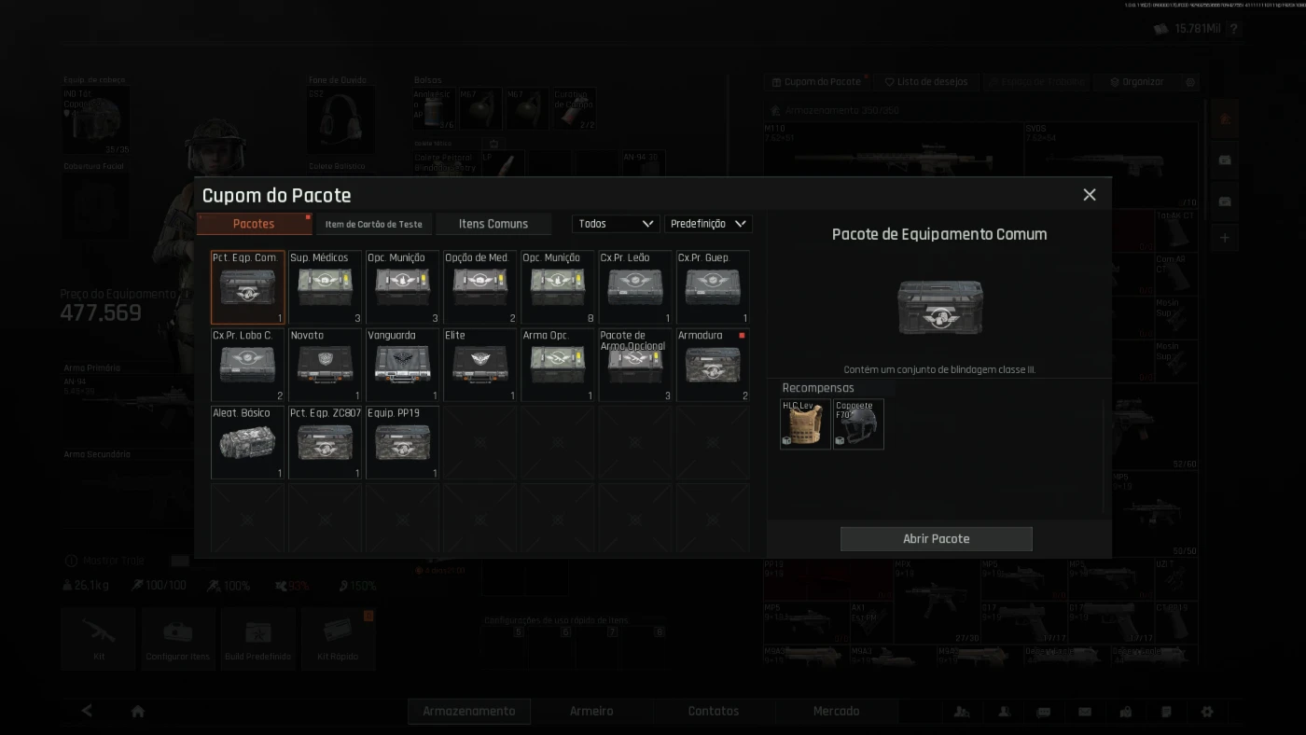
Task: Open the Todos filter dropdown
Action: pyautogui.click(x=616, y=224)
